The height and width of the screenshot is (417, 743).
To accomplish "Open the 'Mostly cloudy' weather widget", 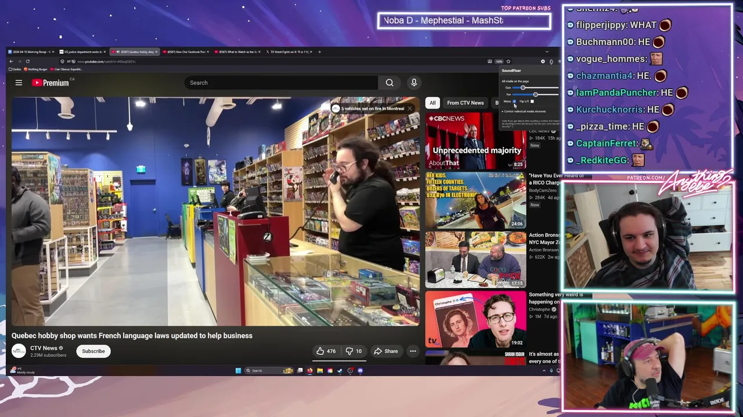I will [x=23, y=371].
